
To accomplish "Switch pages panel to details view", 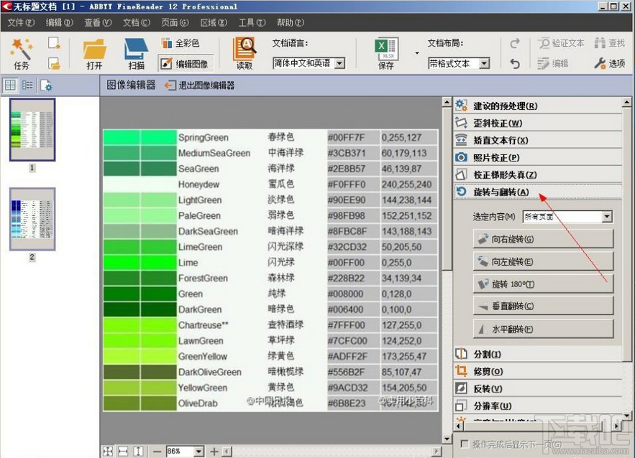I will point(27,85).
